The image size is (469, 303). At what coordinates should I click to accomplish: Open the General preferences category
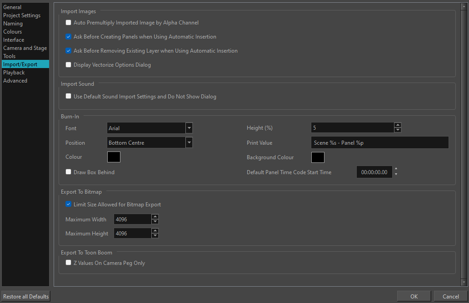click(25, 7)
